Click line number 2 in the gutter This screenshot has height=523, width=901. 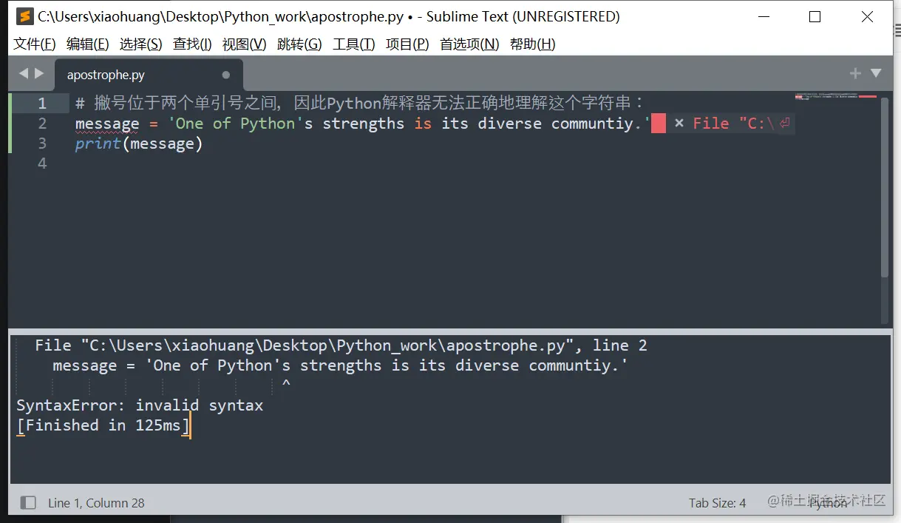pyautogui.click(x=42, y=124)
